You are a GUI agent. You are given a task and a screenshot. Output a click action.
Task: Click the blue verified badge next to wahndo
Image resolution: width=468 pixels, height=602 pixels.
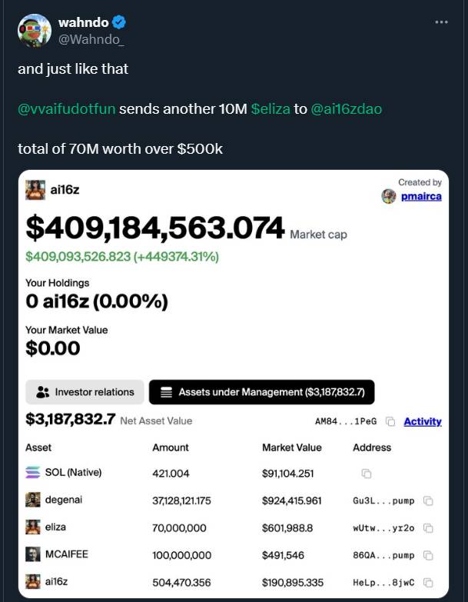pos(119,22)
